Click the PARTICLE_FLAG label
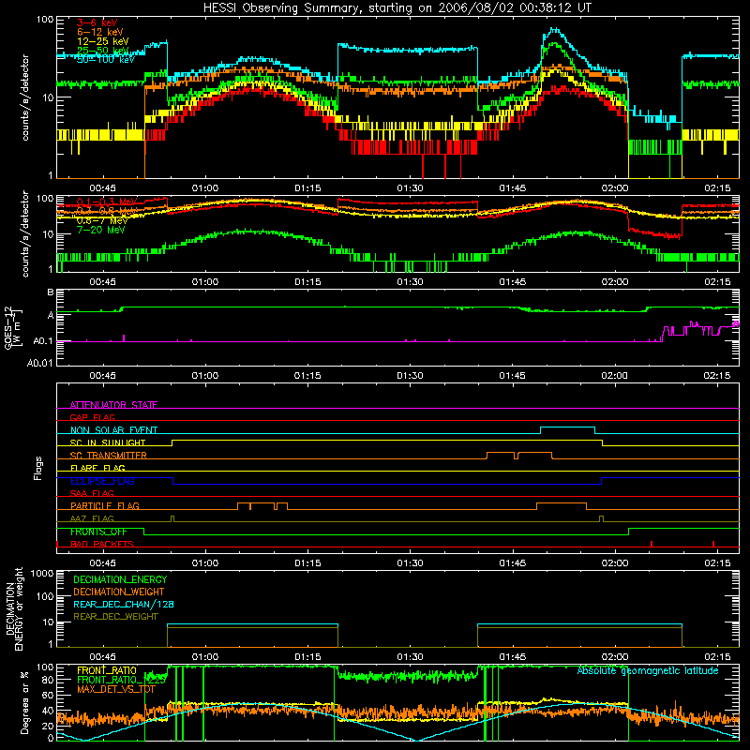The width and height of the screenshot is (750, 750). 105,505
